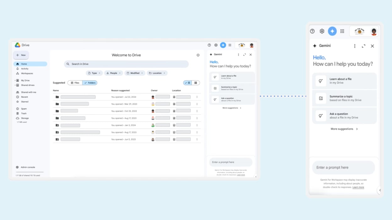This screenshot has width=392, height=220.
Task: Toggle the Folders suggested filter
Action: point(90,83)
